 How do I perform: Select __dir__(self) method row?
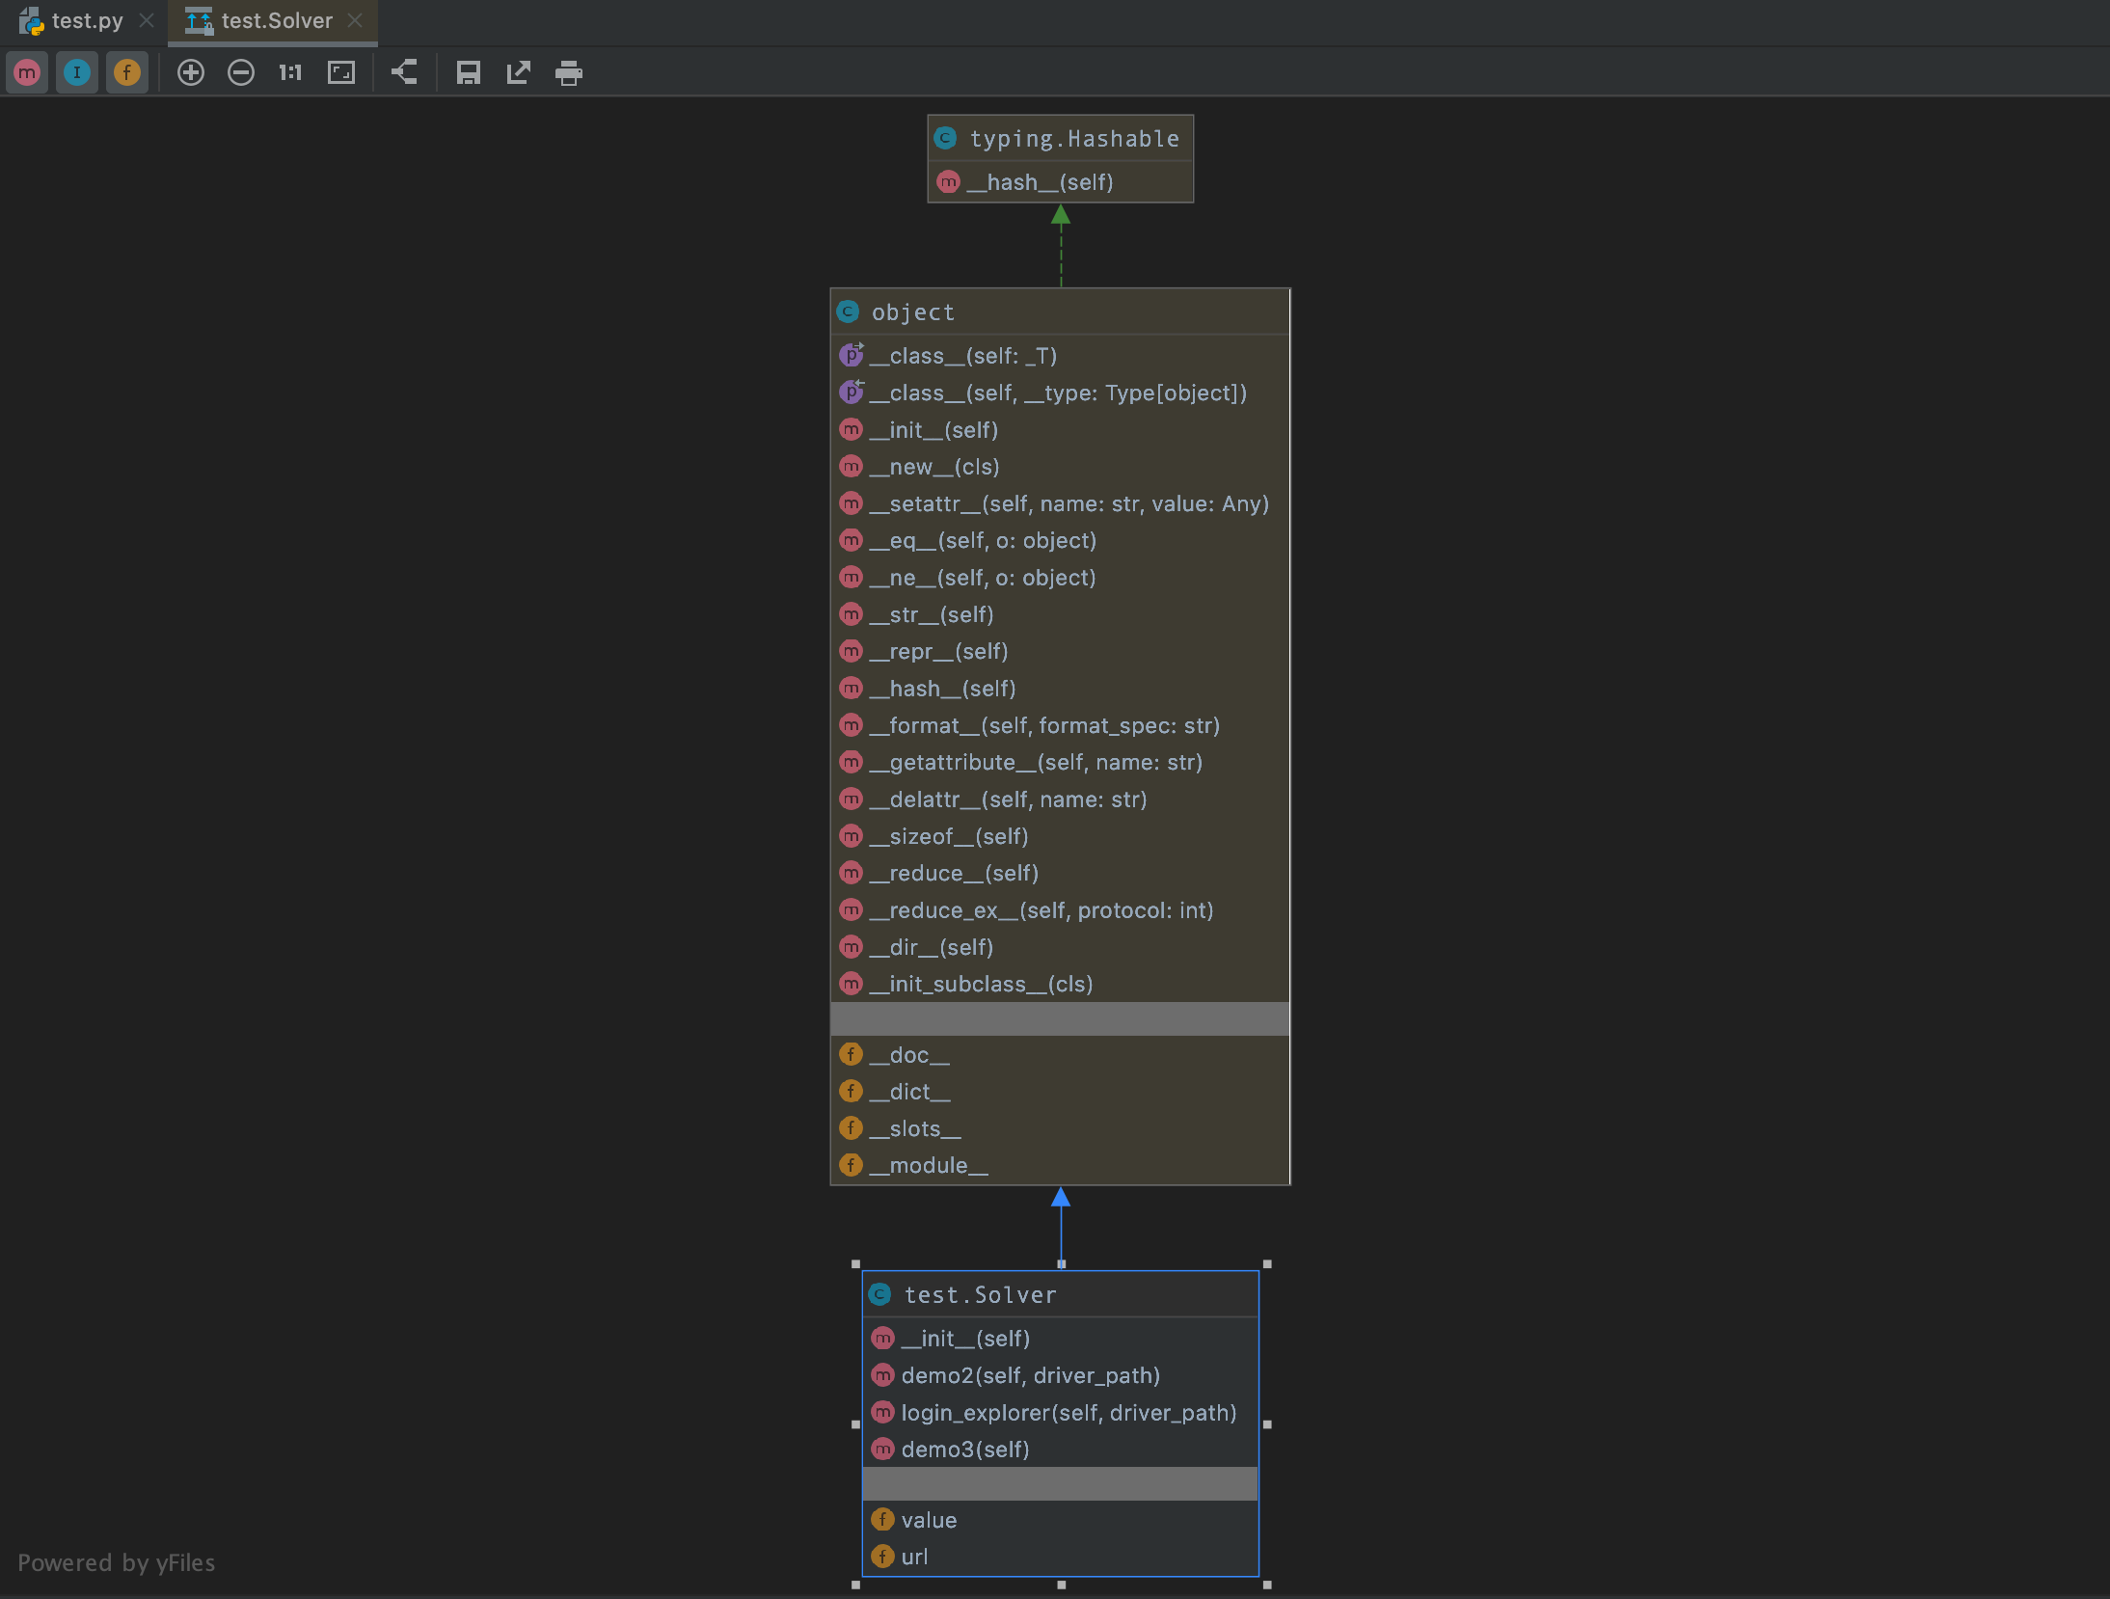point(1060,947)
